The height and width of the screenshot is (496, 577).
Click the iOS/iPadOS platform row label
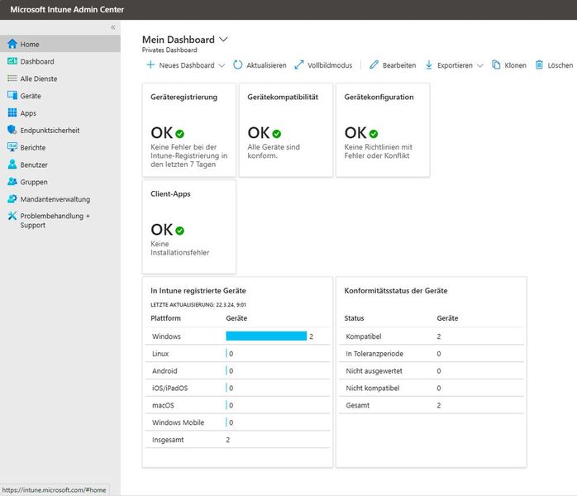click(169, 389)
